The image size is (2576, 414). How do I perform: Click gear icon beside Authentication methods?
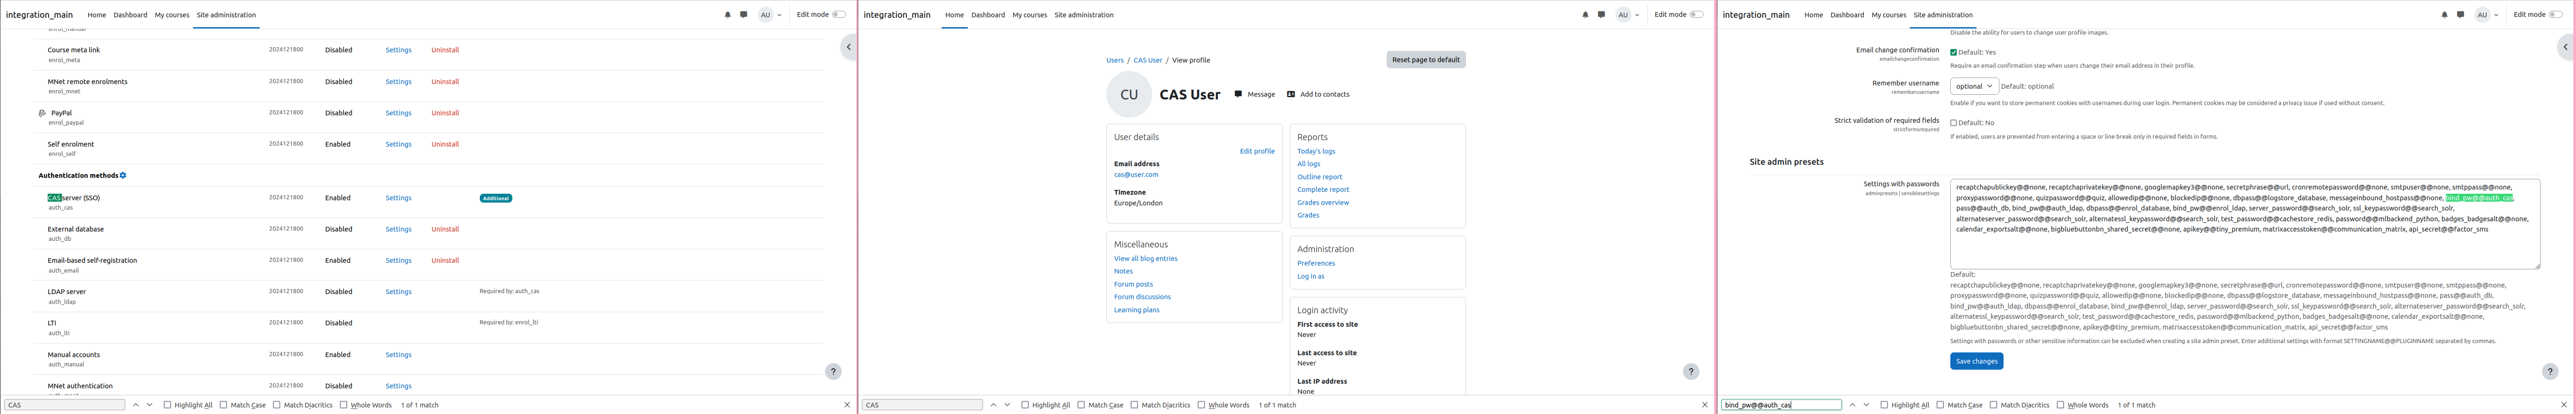click(x=123, y=175)
